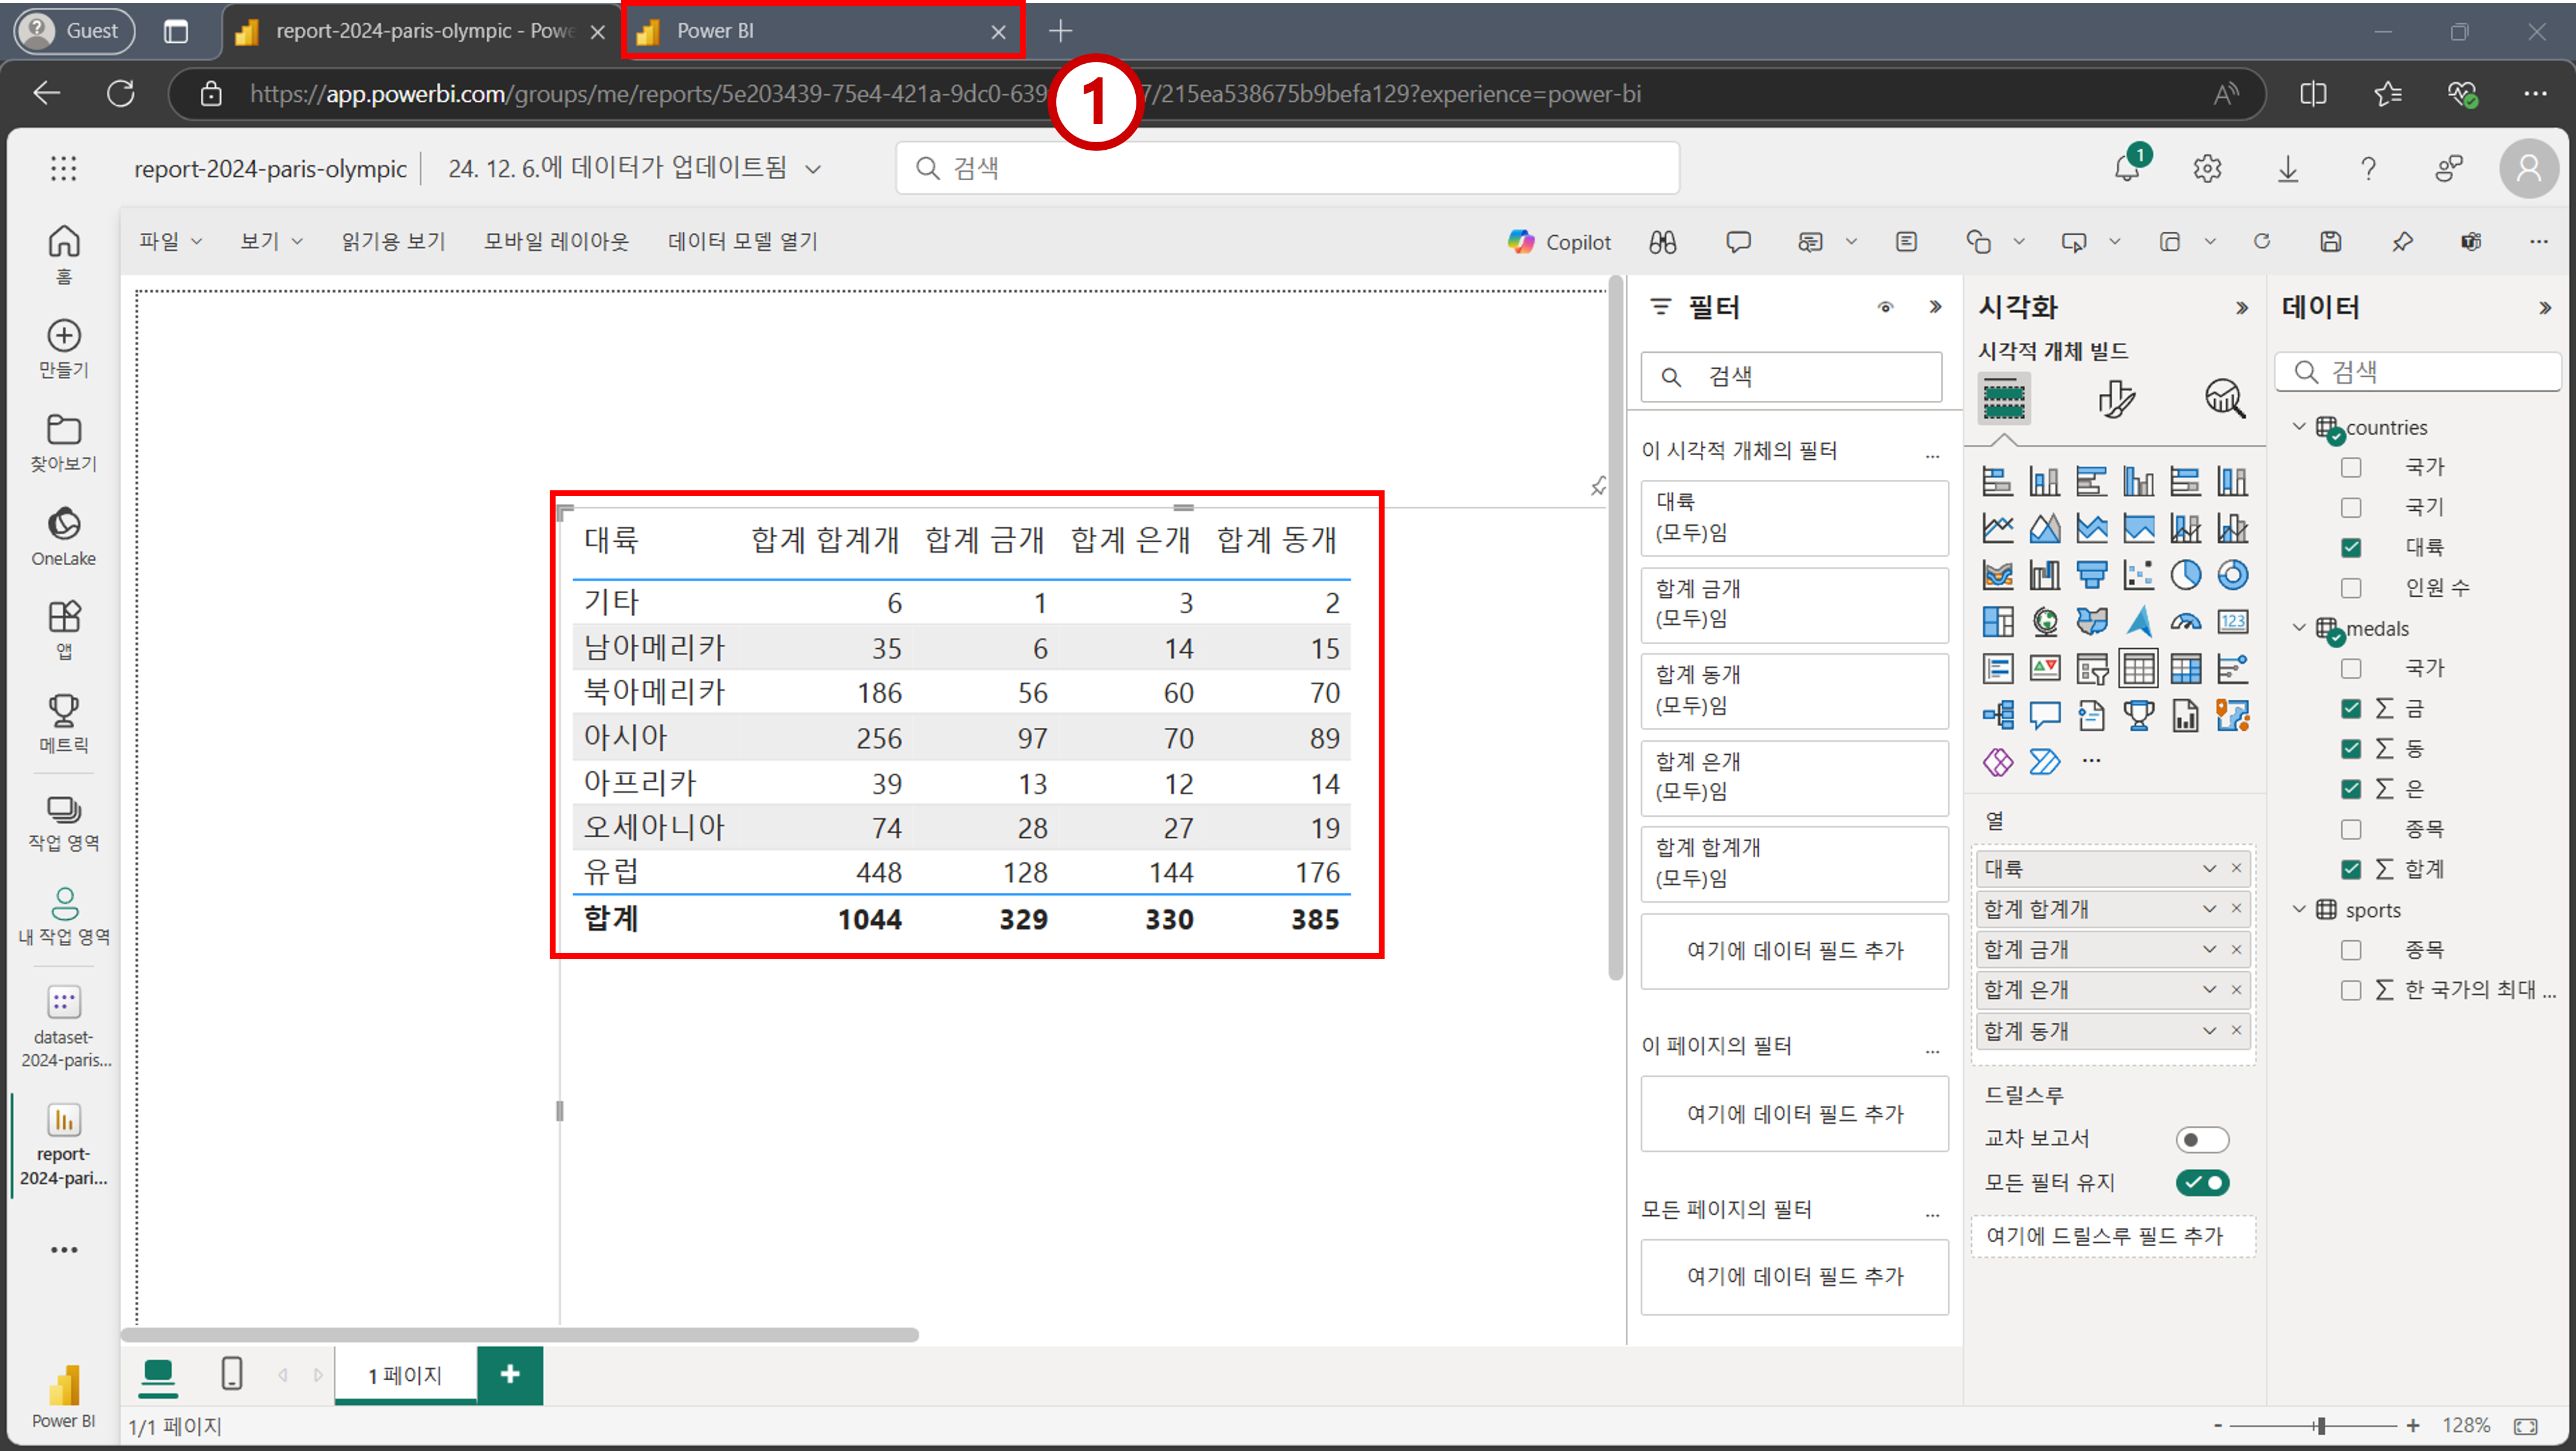The height and width of the screenshot is (1451, 2576).
Task: Collapse the sports table in Data pane
Action: pyautogui.click(x=2298, y=909)
